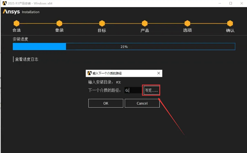Image resolution: width=247 pixels, height=153 pixels.
Task: Open 查看进度日志 progress log link
Action: (27, 59)
